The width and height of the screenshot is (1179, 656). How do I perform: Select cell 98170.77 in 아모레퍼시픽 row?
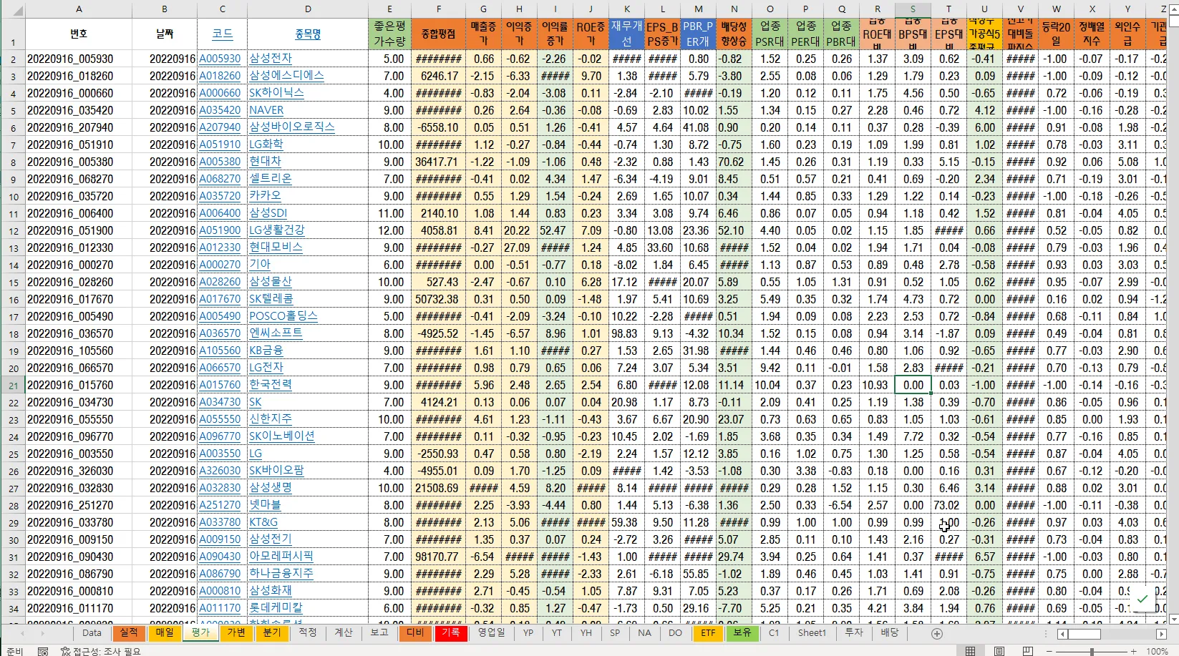pyautogui.click(x=438, y=557)
